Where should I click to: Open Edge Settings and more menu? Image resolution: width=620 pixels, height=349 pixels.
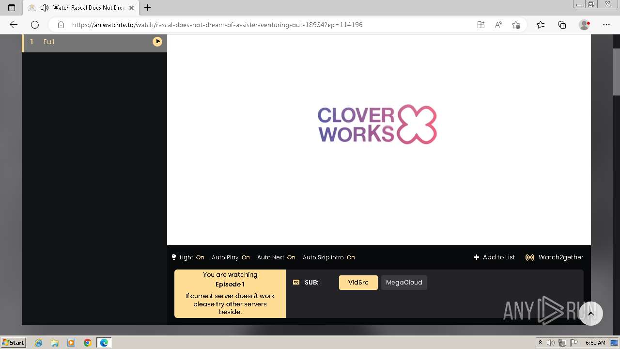click(606, 25)
